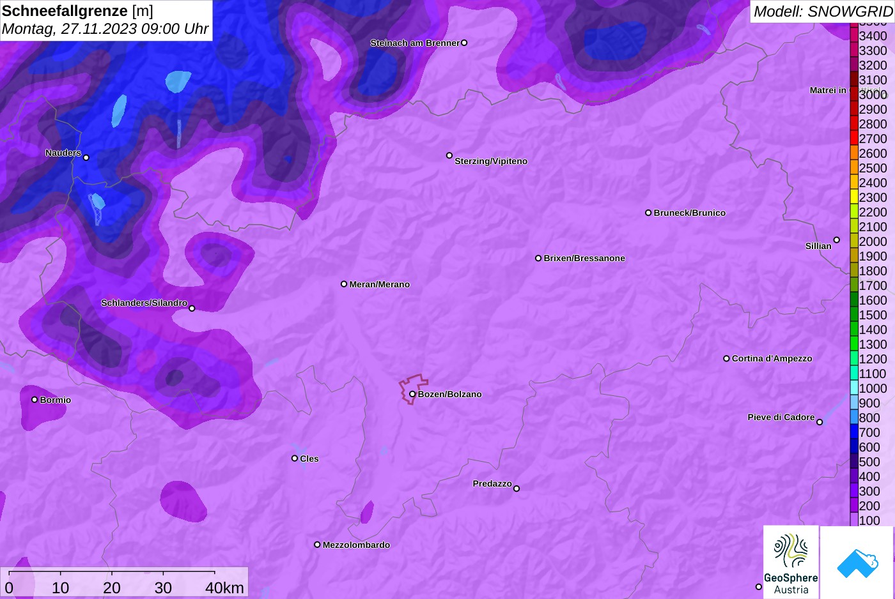Click the 500 legend value

(869, 462)
